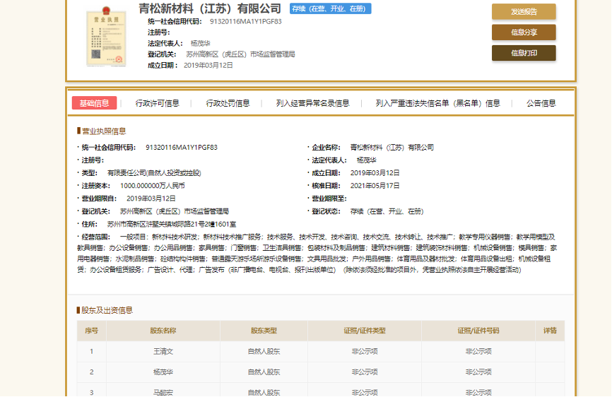Open 列入严重违法失信名单（黑名单）信息 tab
This screenshot has height=397, width=612.
click(438, 103)
